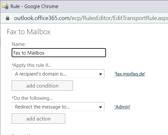Click the EditTransportRule.aspx path in URL
Image resolution: width=168 pixels, height=135 pixels.
141,18
